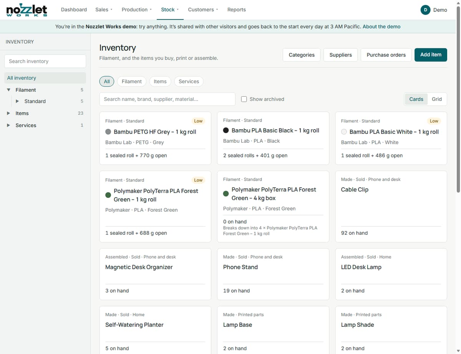Viewport: 461px width, 354px height.
Task: Click the name, brand, supplier search box
Action: 167,99
